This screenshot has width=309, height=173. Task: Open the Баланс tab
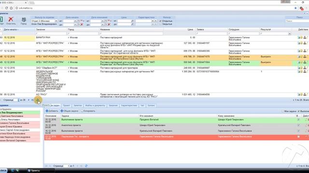click(151, 106)
